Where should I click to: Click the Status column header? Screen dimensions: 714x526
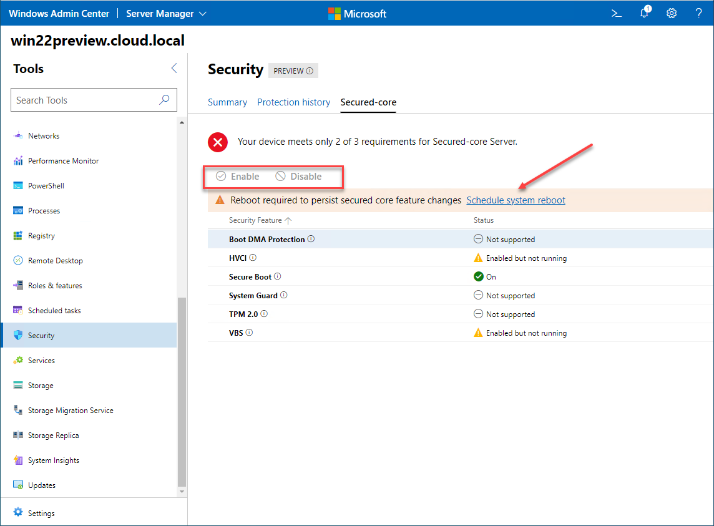click(484, 220)
